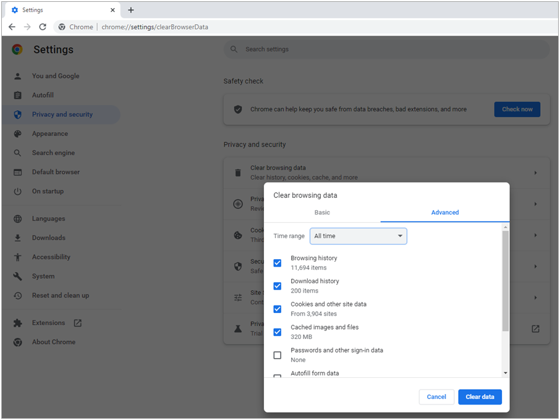
Task: Click the Cancel button
Action: pyautogui.click(x=436, y=397)
